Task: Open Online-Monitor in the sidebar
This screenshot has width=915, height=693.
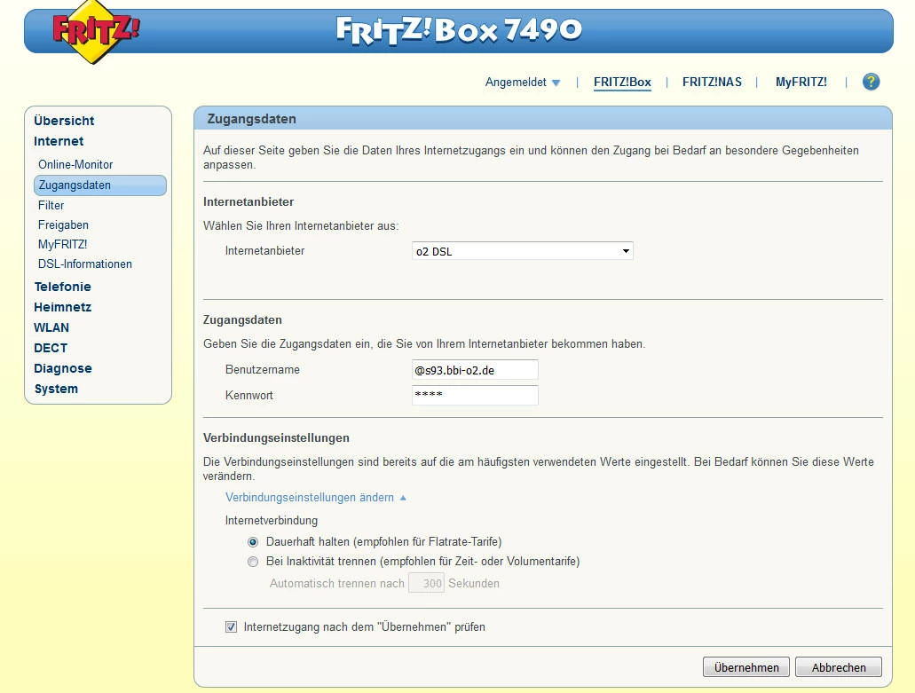Action: [x=75, y=164]
